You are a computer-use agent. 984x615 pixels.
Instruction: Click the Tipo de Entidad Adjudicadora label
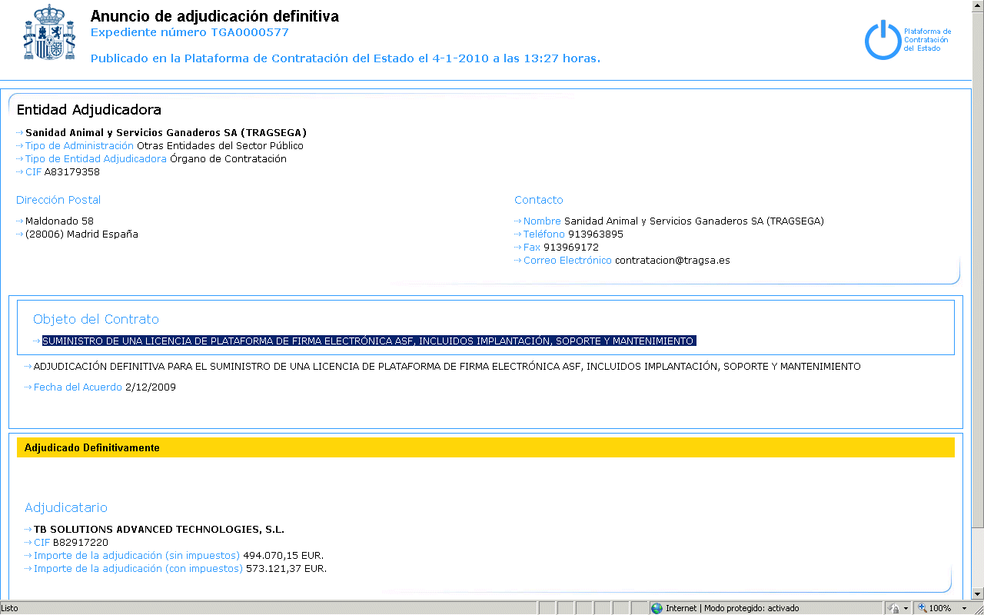coord(95,159)
